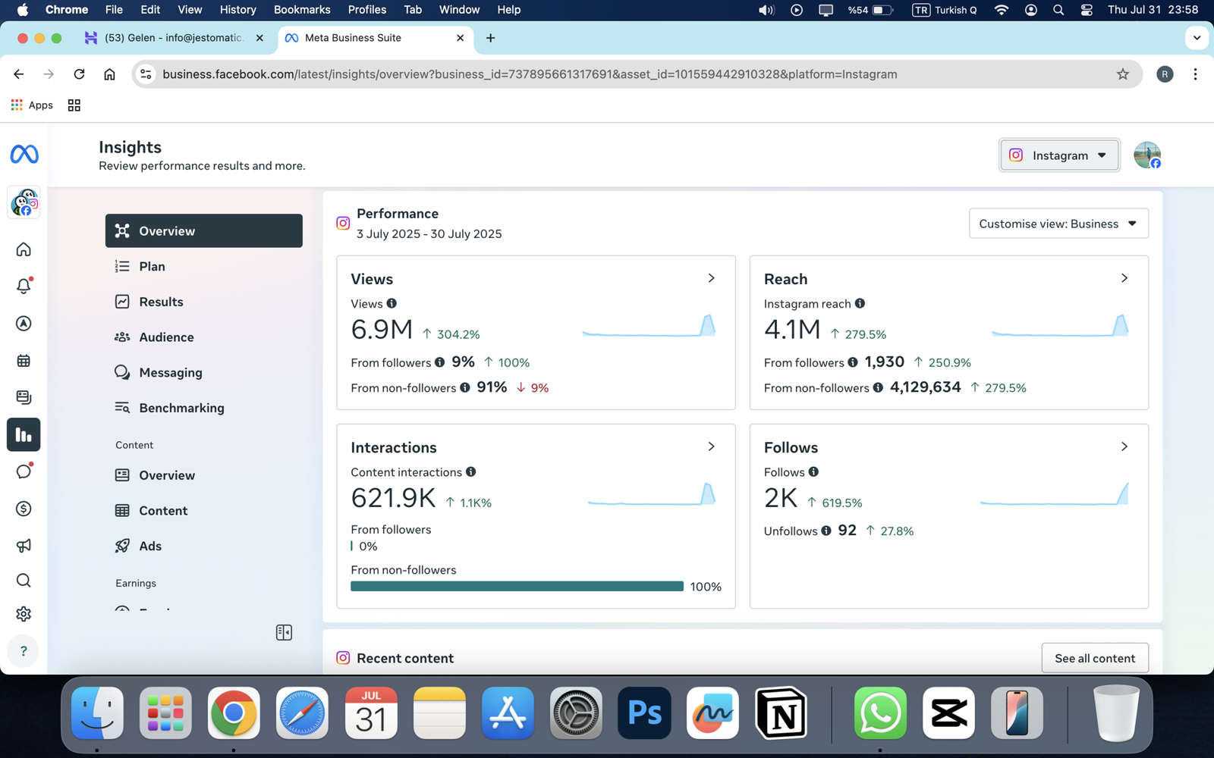1214x758 pixels.
Task: Select Audience in the Insights menu
Action: [166, 337]
